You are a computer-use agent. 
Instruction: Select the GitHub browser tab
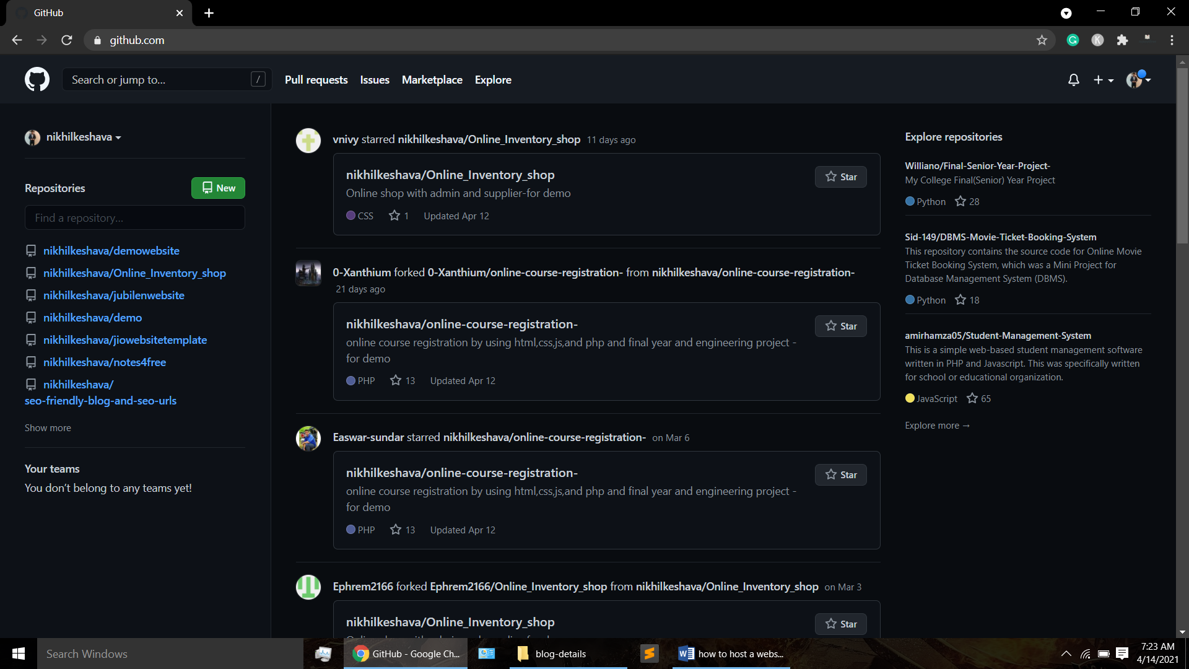[x=99, y=13]
